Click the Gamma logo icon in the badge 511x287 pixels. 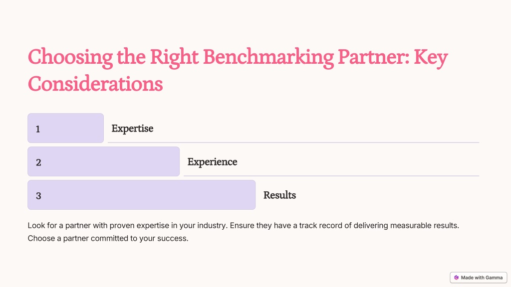[456, 278]
